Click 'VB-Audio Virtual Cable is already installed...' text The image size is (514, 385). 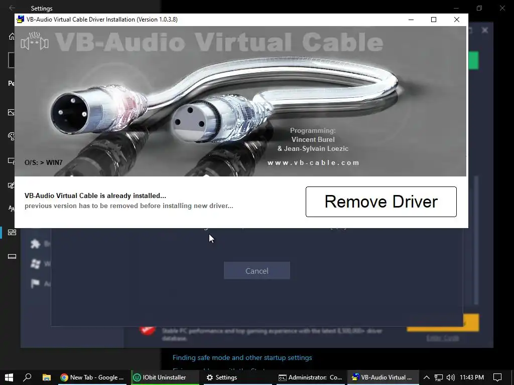coord(95,196)
